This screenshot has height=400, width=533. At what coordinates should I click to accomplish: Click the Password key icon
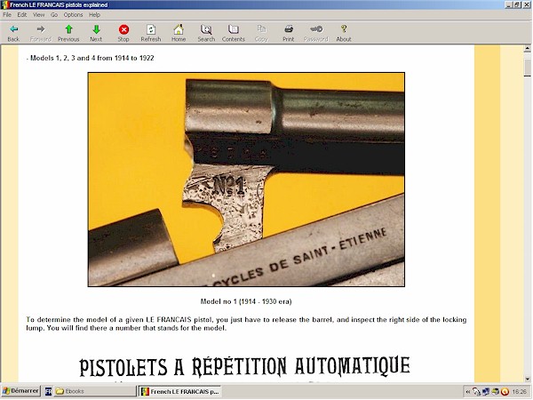tap(316, 29)
